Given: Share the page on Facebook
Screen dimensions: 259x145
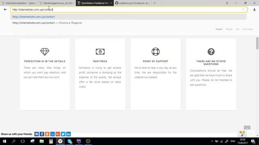Looking at the screenshot, I should pos(42,134).
